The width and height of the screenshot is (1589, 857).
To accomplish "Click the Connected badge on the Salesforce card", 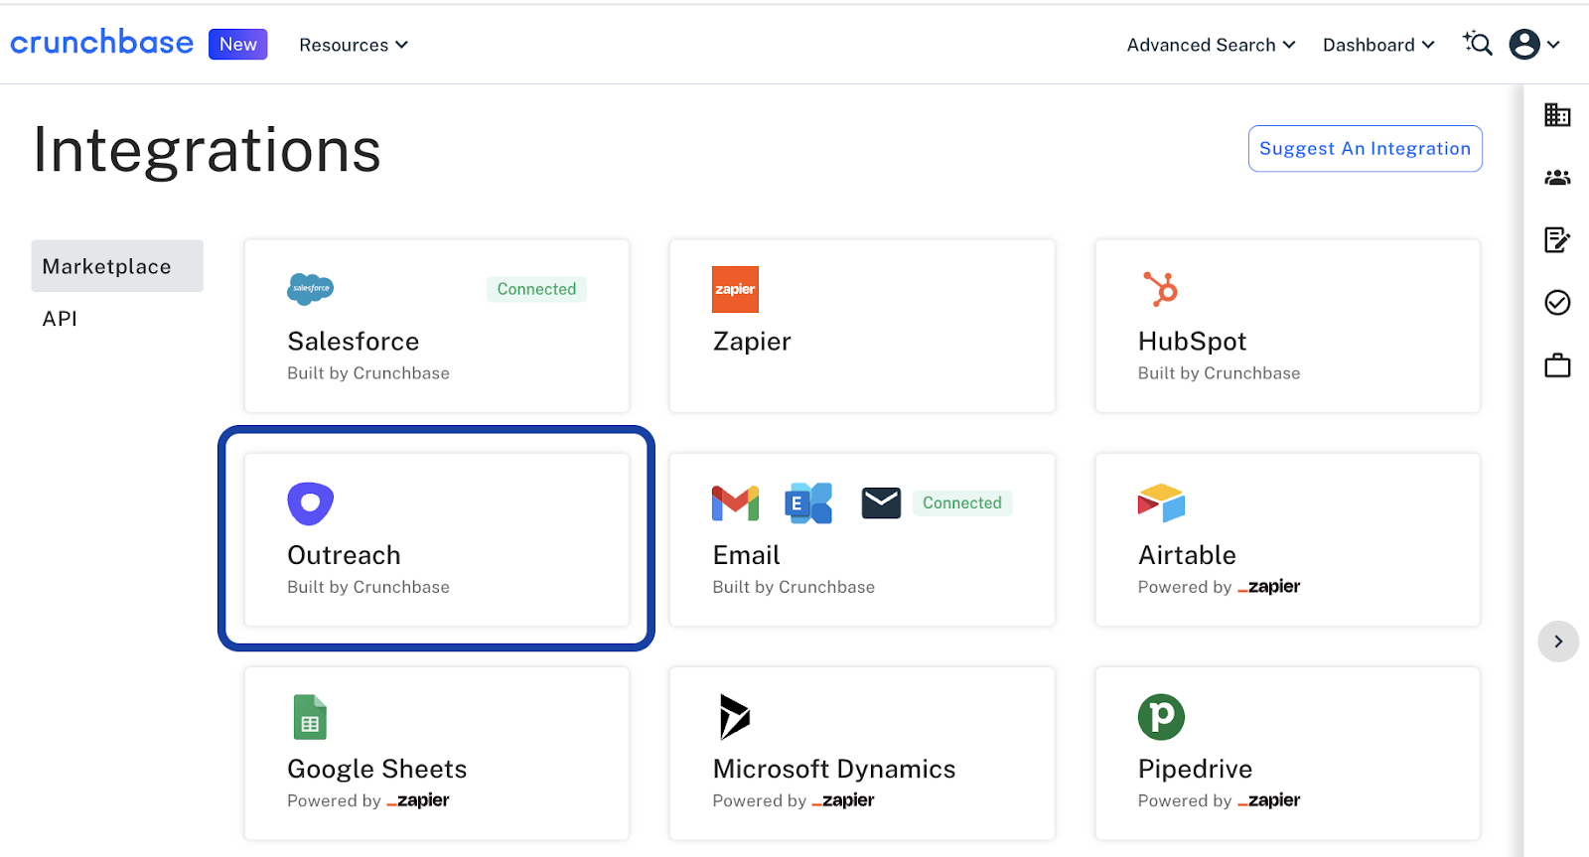I will [536, 289].
